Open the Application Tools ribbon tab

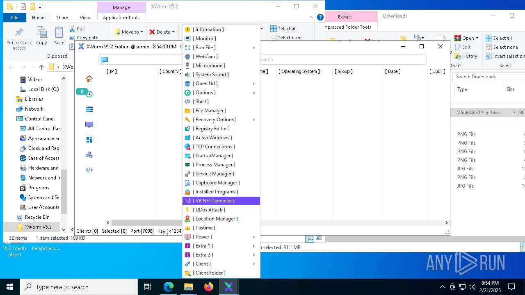coord(121,18)
